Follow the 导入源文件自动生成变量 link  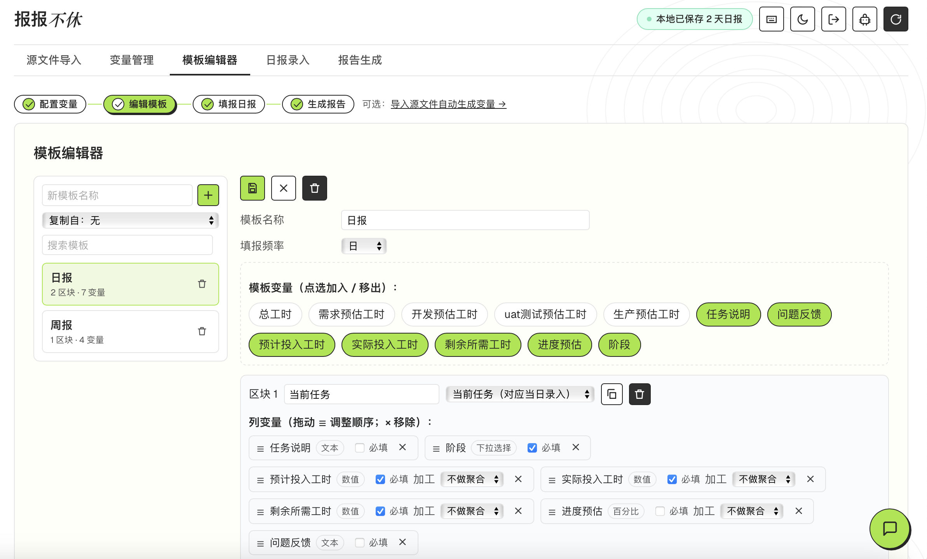pos(448,104)
